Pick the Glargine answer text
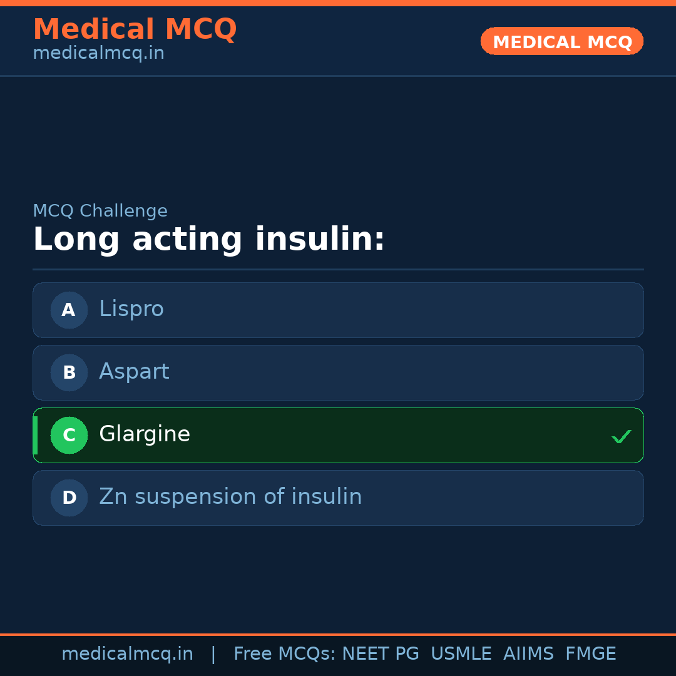Viewport: 676px width, 676px height. (145, 434)
